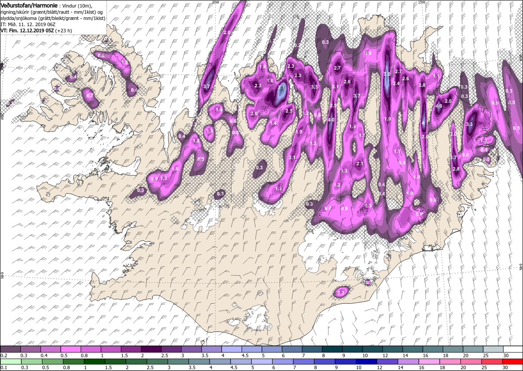Screen dimensions: 523x371
Task: Click the '1.8' precipitation value on the map
Action: pos(262,66)
